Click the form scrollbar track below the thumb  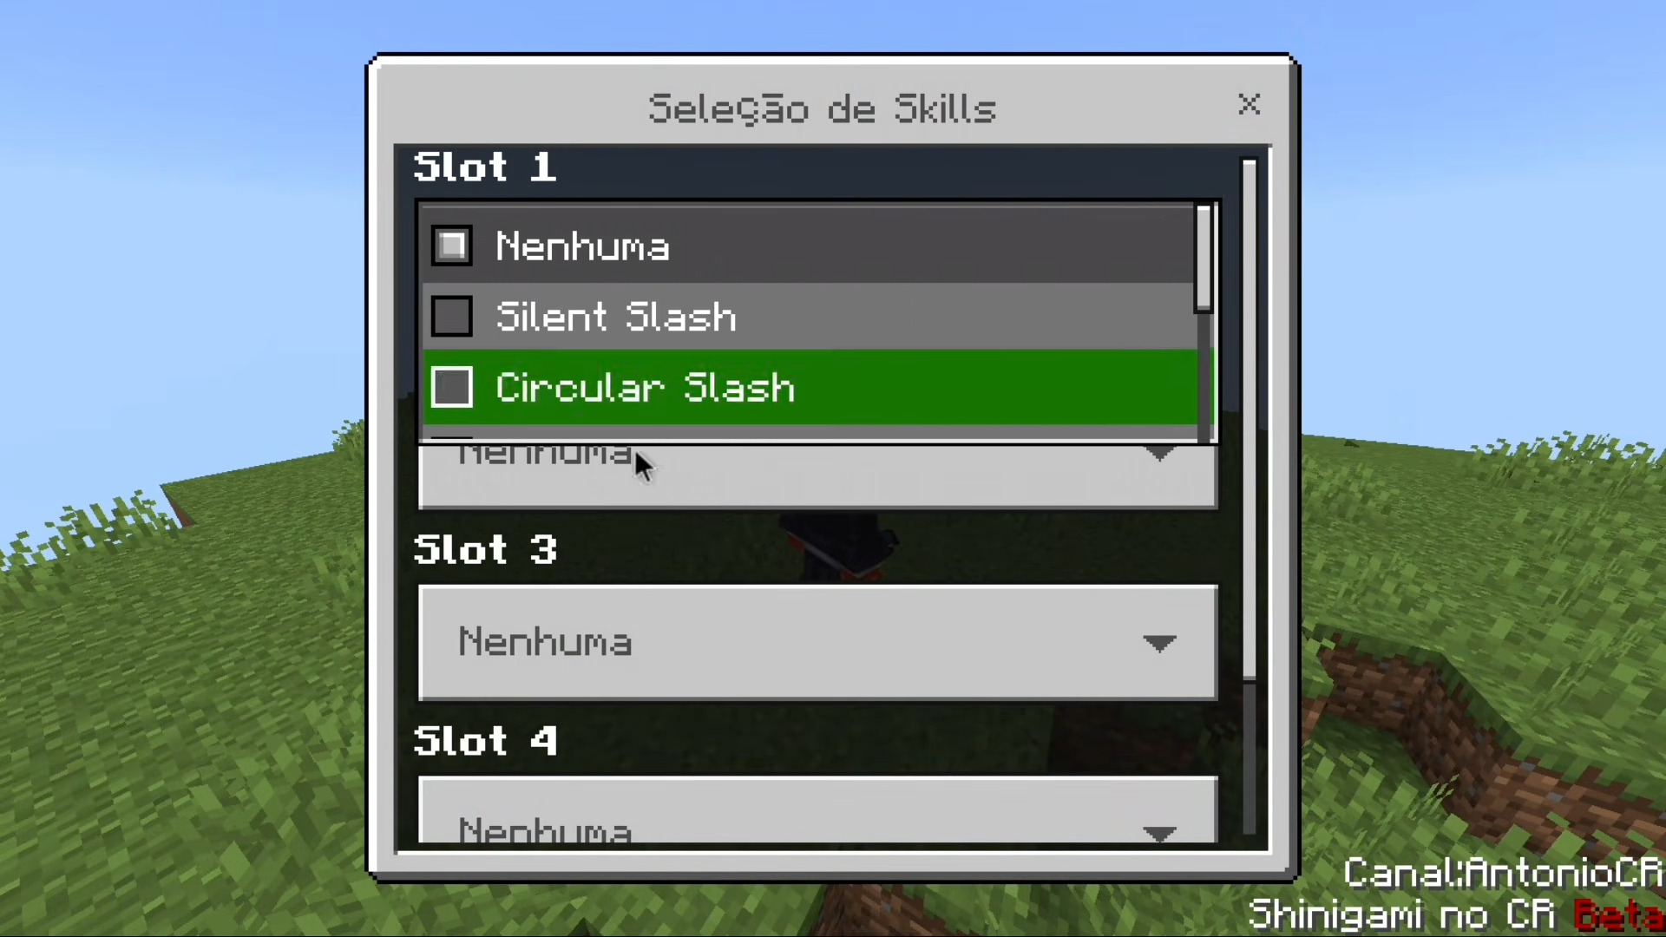click(1249, 757)
